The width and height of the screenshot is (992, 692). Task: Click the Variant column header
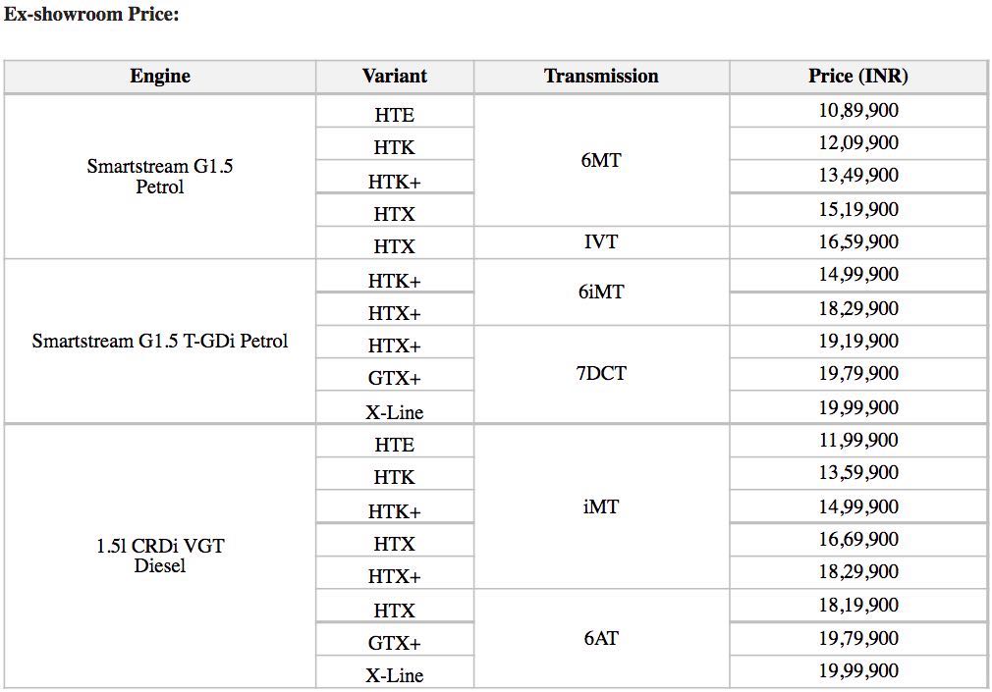click(x=395, y=77)
